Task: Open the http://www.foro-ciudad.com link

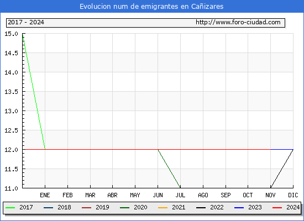Action: click(238, 22)
